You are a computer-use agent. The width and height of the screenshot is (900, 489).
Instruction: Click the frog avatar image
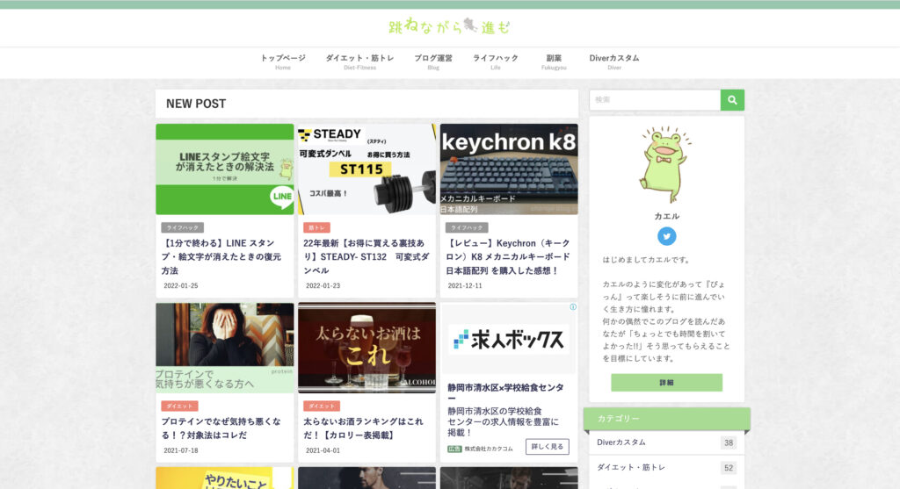click(x=666, y=163)
